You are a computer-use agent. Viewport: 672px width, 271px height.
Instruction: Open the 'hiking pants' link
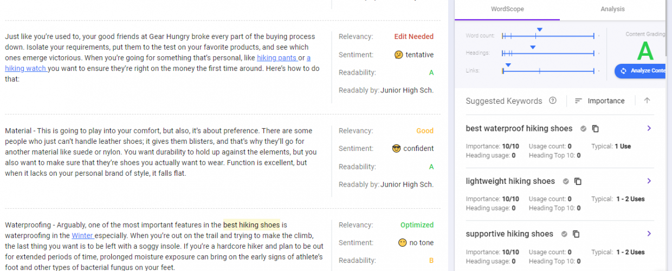coord(277,58)
